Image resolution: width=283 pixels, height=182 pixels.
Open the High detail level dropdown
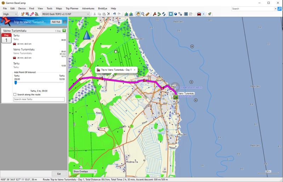10,14
